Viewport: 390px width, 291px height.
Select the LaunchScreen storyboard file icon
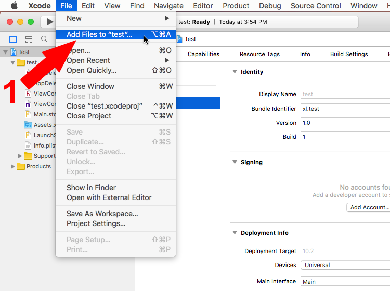[28, 135]
